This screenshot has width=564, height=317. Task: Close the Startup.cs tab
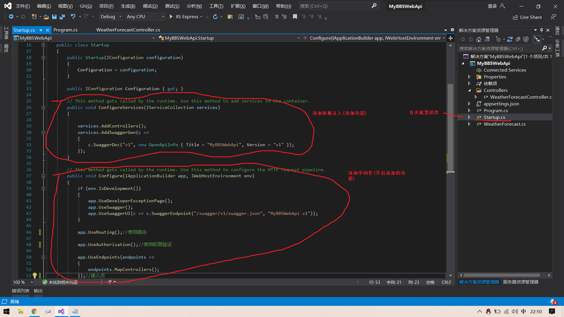pyautogui.click(x=48, y=30)
